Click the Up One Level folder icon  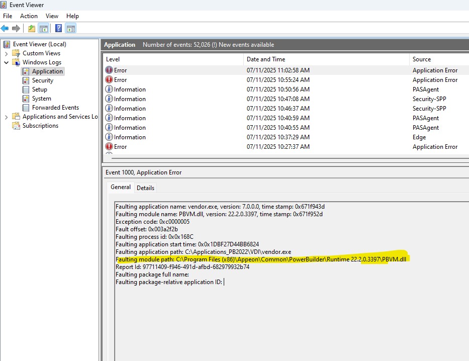point(32,28)
